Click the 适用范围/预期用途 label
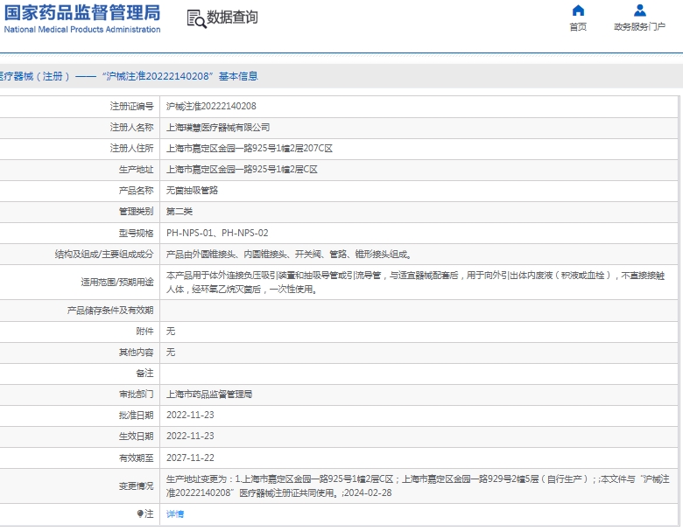Image resolution: width=683 pixels, height=531 pixels. pyautogui.click(x=117, y=282)
